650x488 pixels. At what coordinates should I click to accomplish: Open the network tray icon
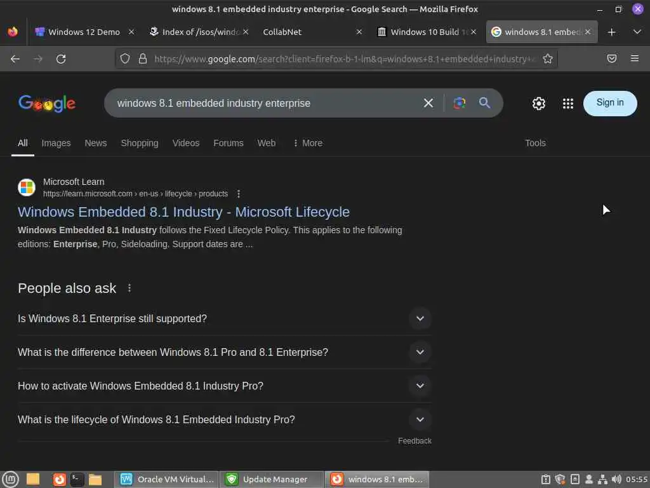tap(603, 479)
